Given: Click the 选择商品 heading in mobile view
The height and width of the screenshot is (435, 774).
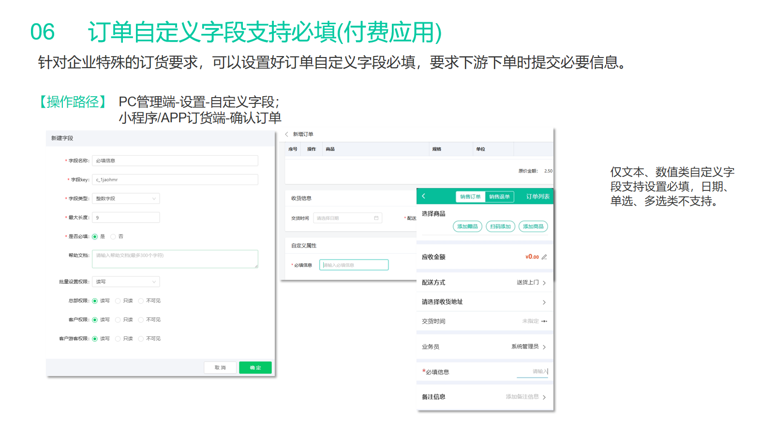Looking at the screenshot, I should 433,214.
